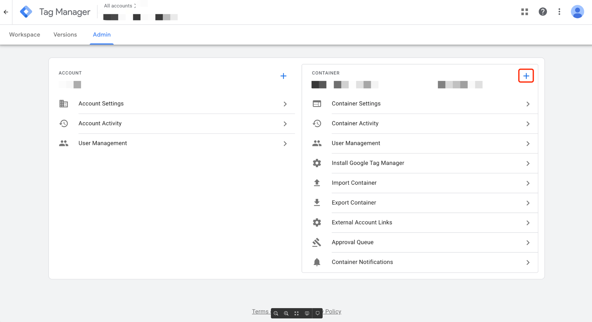Expand Account Activity chevron arrow
Image resolution: width=592 pixels, height=322 pixels.
285,124
